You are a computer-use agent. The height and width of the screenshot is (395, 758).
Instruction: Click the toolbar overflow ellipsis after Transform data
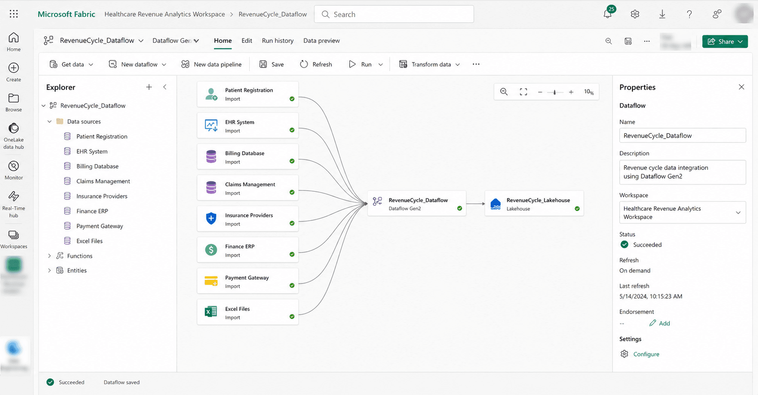pyautogui.click(x=476, y=64)
